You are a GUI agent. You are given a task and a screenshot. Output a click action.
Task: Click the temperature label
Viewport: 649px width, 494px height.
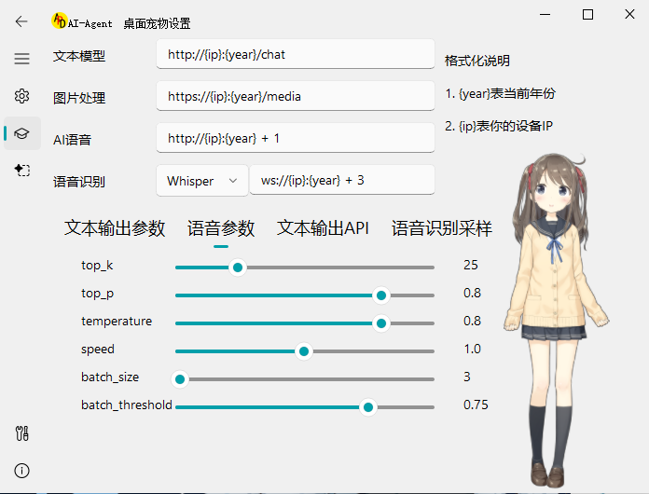click(x=117, y=321)
